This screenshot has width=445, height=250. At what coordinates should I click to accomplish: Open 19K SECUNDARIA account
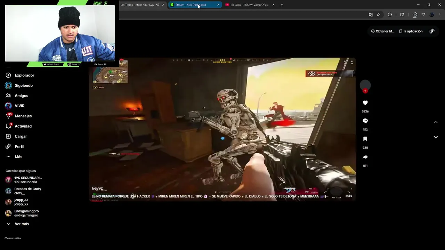[x=24, y=180]
